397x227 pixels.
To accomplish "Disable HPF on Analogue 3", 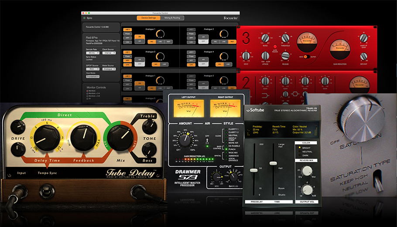I will (x=127, y=61).
